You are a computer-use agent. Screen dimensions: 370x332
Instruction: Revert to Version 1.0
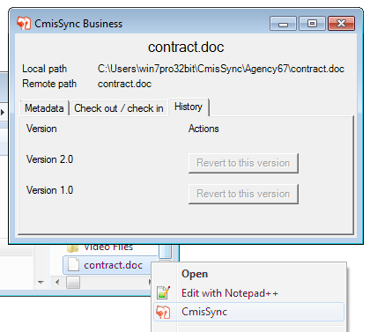pos(243,194)
